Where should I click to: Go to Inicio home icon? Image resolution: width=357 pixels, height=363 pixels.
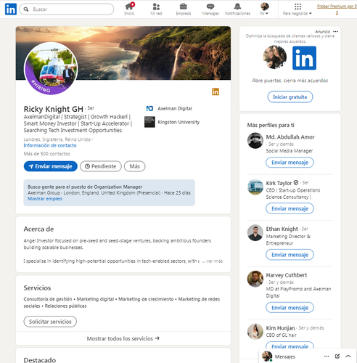(x=129, y=7)
